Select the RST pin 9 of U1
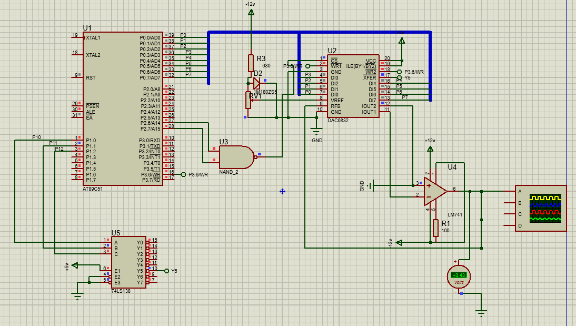This screenshot has width=576, height=326. click(77, 77)
